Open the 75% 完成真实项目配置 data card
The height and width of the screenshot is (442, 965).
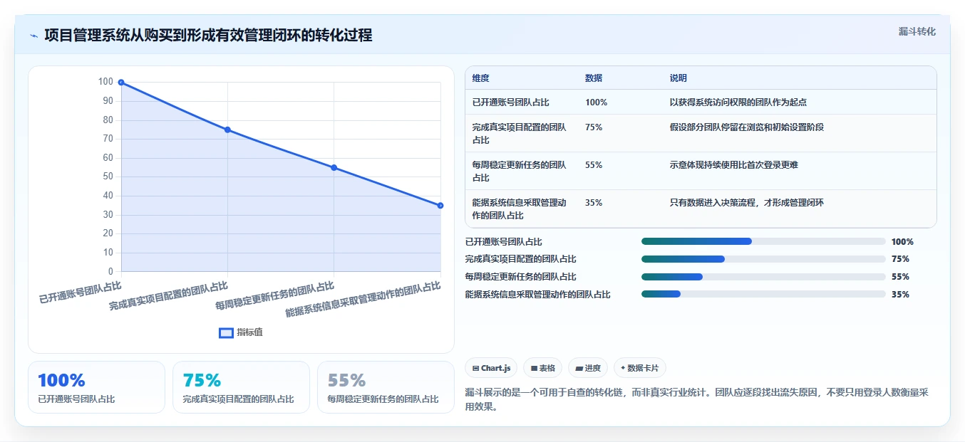(x=241, y=387)
